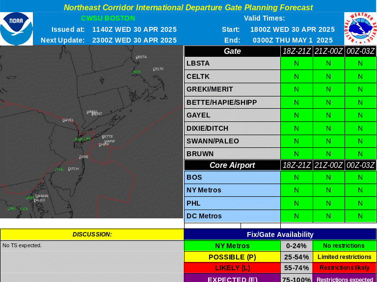377x282 pixels.
Task: Click the 55-74% probability cell
Action: 296,268
